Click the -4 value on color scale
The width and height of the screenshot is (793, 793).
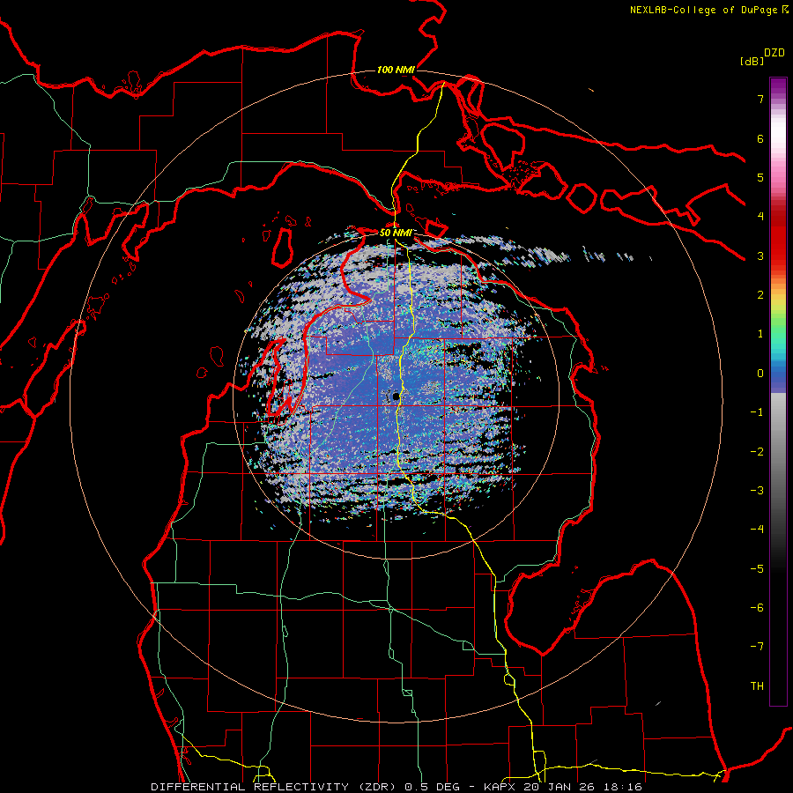coord(757,530)
